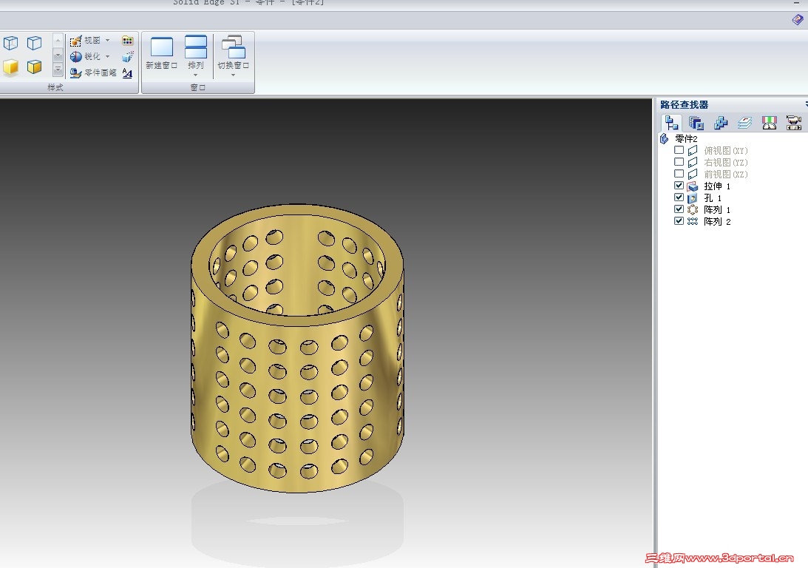Select the 俯视图(XY) plane label
The height and width of the screenshot is (568, 808).
tap(725, 150)
